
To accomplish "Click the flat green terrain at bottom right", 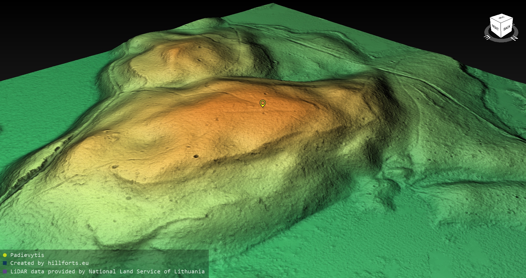I will point(452,246).
